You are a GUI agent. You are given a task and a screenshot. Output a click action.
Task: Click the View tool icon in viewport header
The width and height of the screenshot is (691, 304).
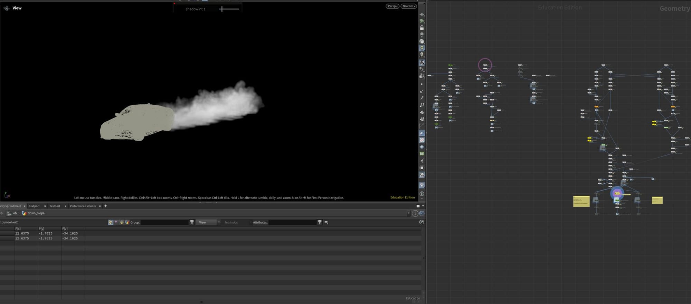coord(6,8)
